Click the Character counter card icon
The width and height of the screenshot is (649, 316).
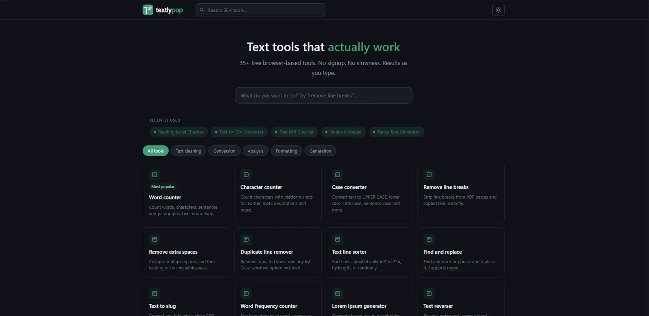point(246,175)
